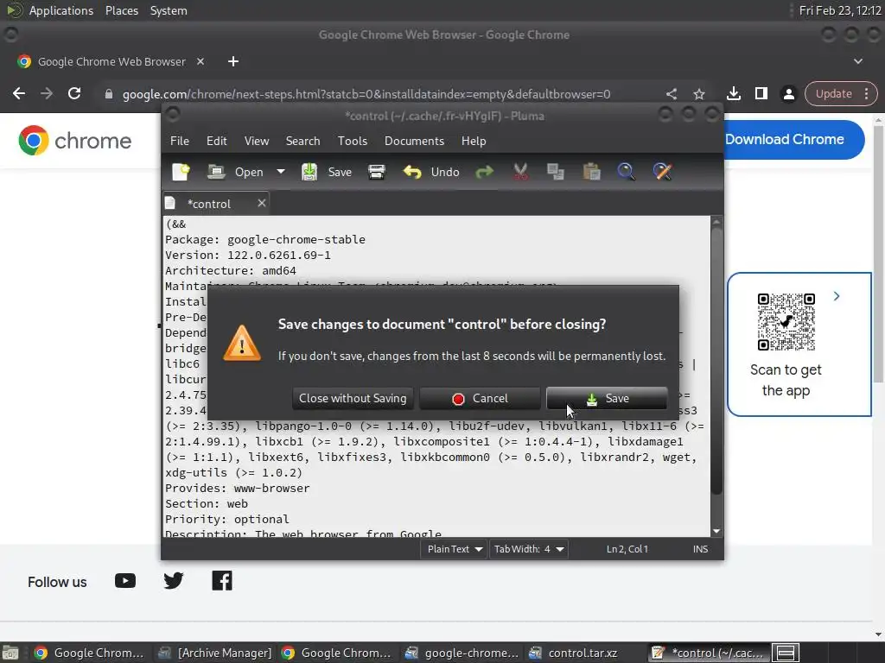885x663 pixels.
Task: Click scroll down arrow in Pluma editor
Action: coord(716,531)
